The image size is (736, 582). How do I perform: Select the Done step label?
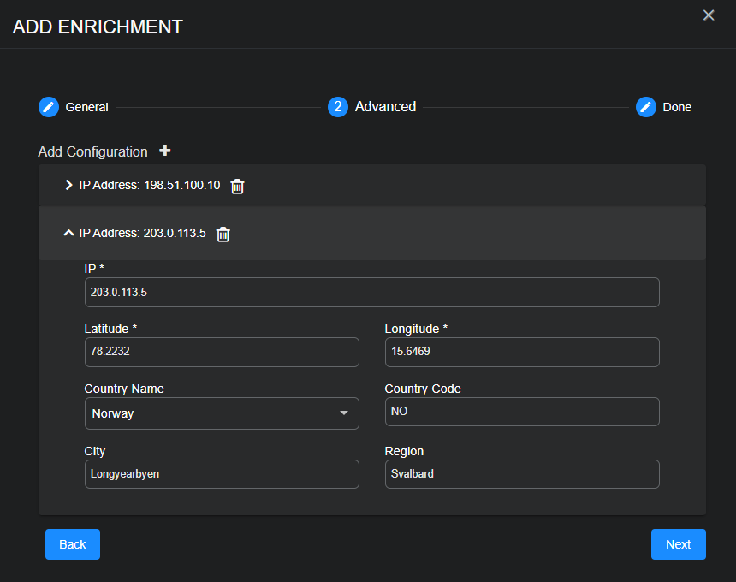[677, 108]
